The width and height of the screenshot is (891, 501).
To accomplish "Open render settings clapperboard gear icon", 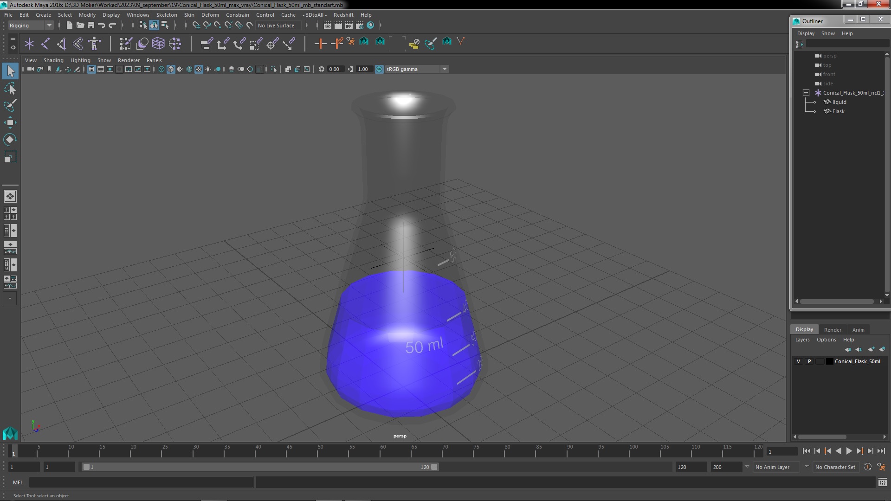I will (x=360, y=25).
